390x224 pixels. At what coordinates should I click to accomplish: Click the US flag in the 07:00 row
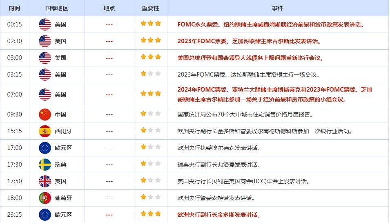point(45,94)
